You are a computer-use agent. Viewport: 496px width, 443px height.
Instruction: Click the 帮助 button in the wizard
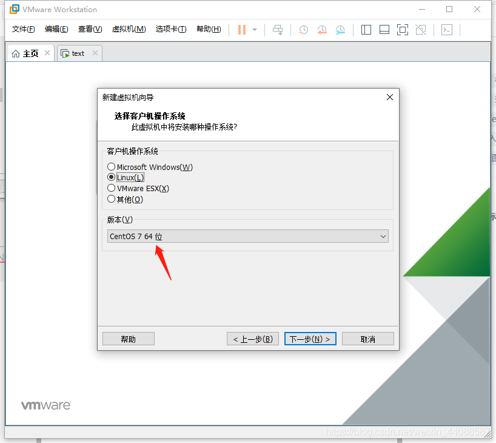coord(129,339)
